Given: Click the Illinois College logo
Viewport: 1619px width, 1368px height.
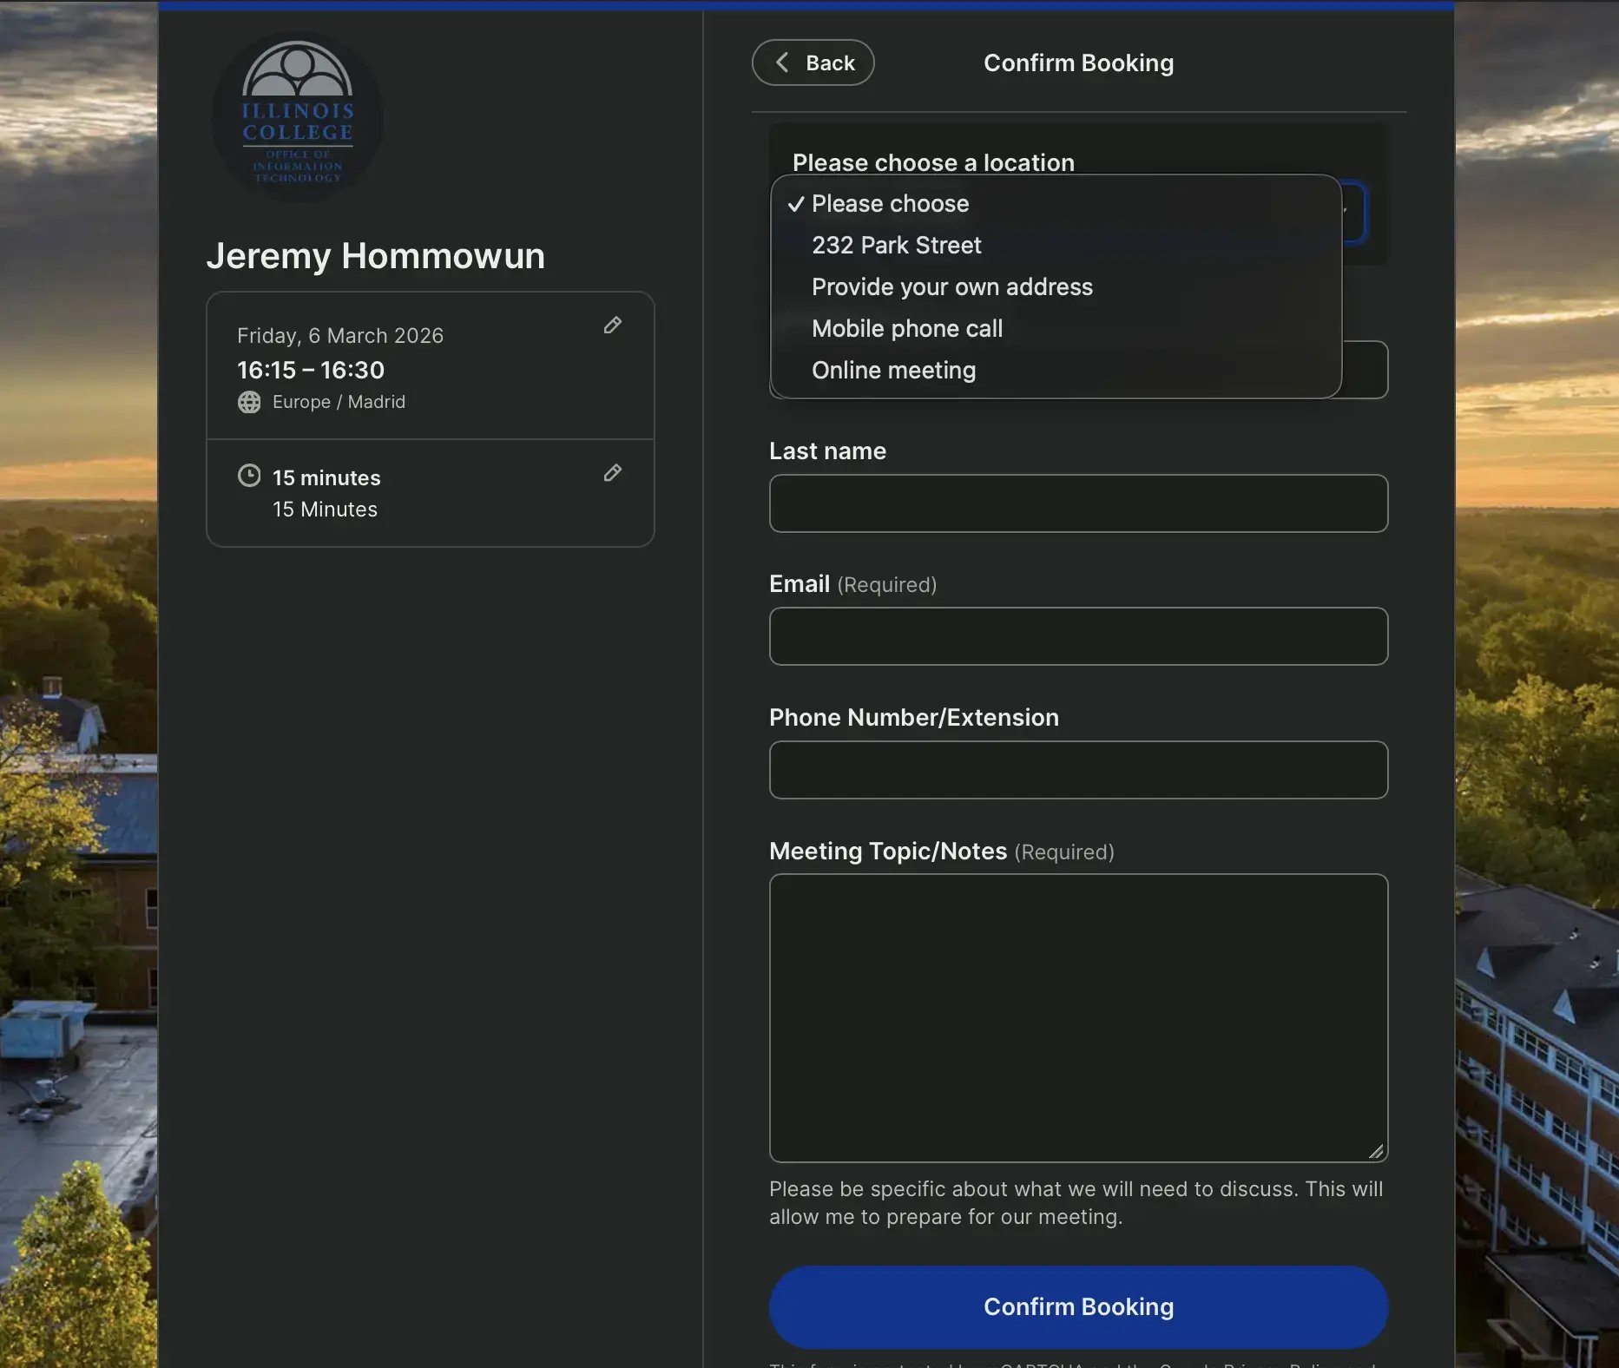Looking at the screenshot, I should click(x=296, y=116).
